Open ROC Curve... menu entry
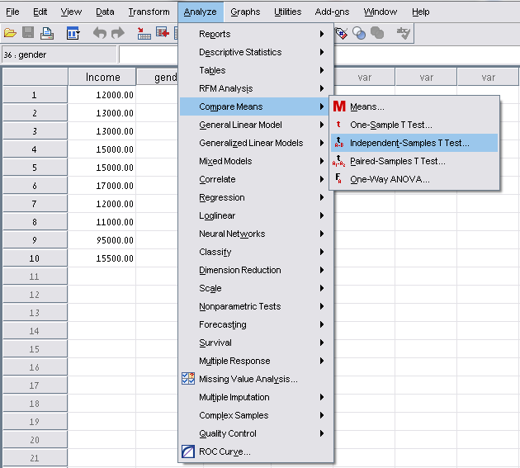 254,451
